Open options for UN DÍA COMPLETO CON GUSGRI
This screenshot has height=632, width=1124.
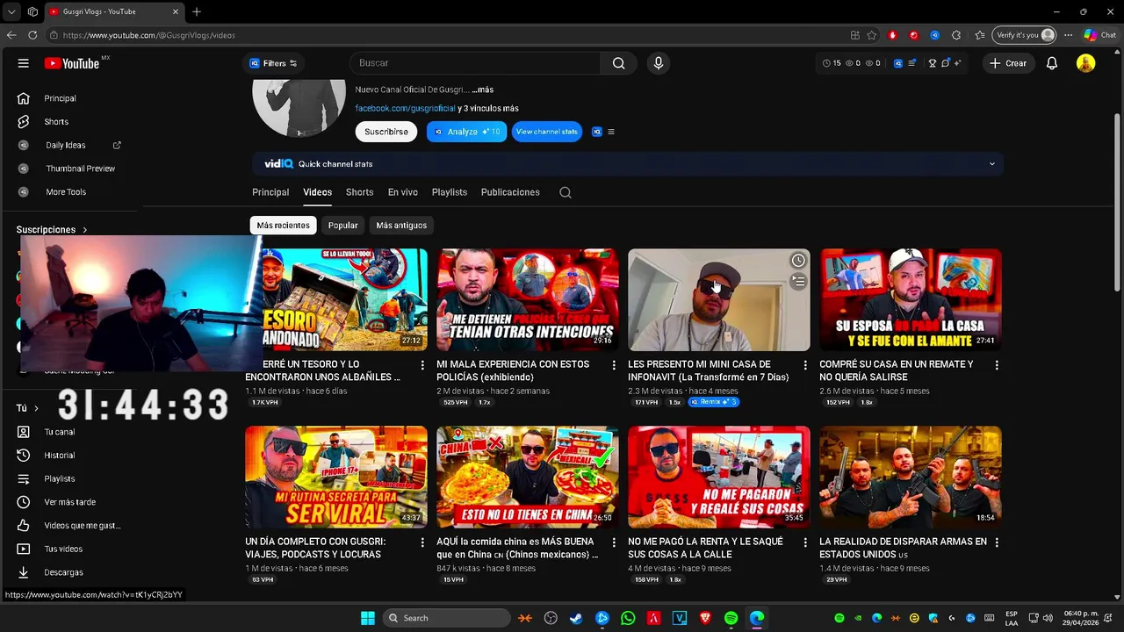422,542
